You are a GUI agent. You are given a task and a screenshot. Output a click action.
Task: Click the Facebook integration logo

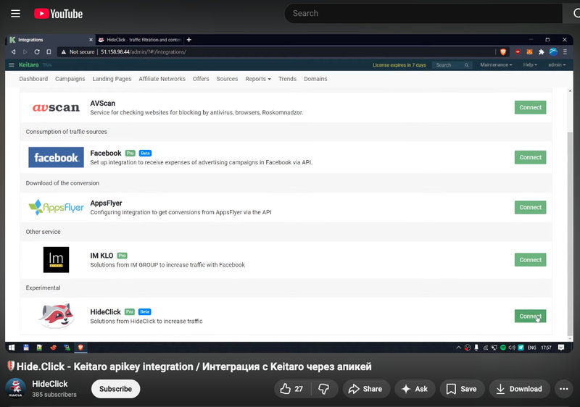point(56,157)
